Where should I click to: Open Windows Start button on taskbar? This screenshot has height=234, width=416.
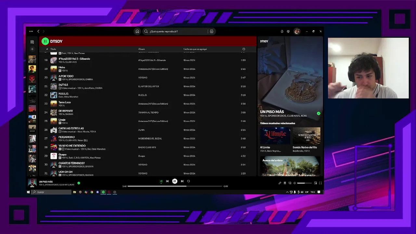click(x=28, y=192)
